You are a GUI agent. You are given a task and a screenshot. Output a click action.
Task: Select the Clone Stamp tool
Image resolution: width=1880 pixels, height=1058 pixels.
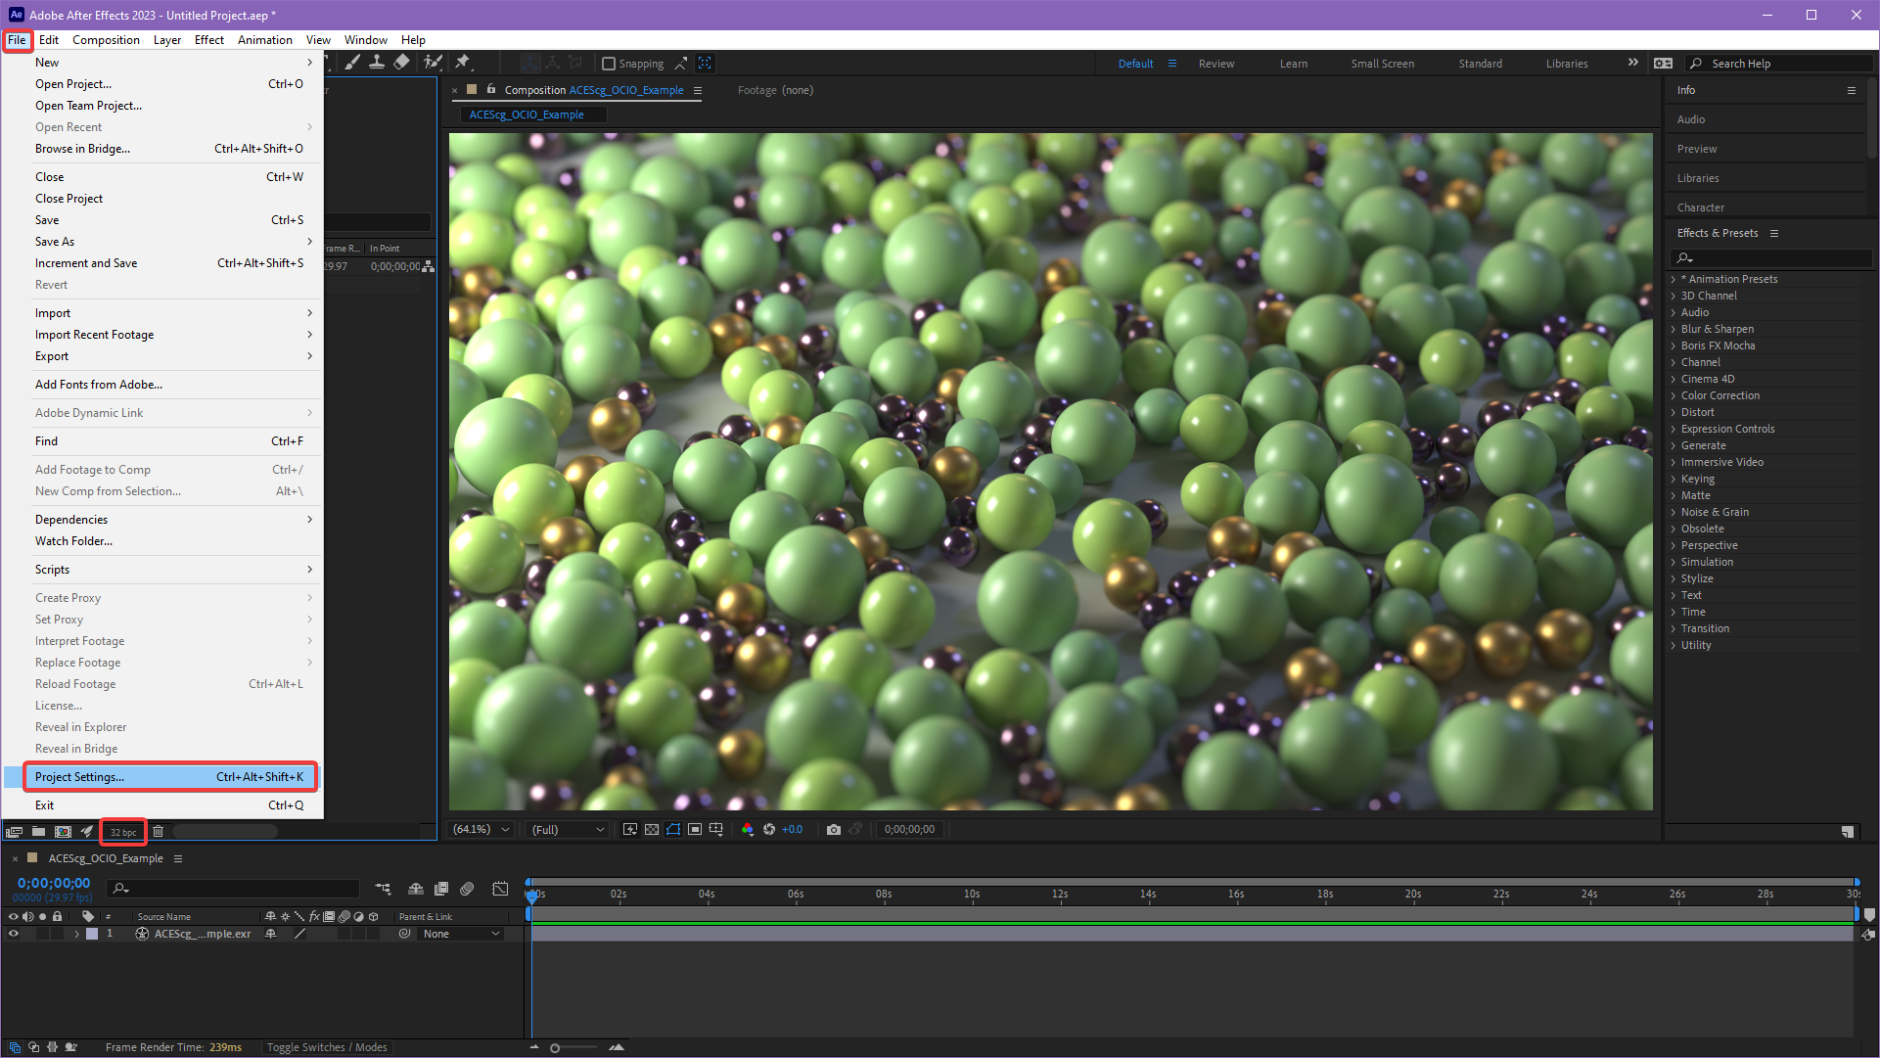[x=376, y=63]
